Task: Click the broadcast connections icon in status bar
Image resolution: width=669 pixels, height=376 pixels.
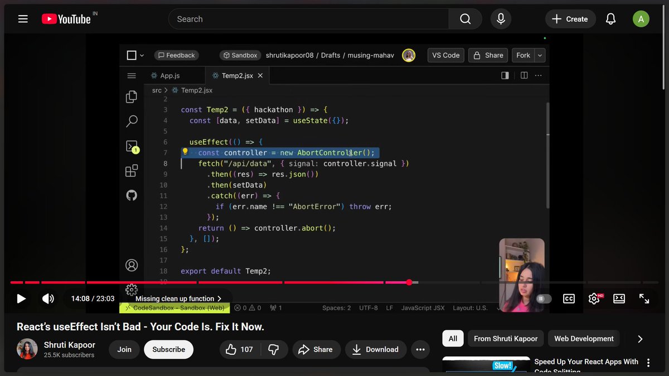Action: 274,307
